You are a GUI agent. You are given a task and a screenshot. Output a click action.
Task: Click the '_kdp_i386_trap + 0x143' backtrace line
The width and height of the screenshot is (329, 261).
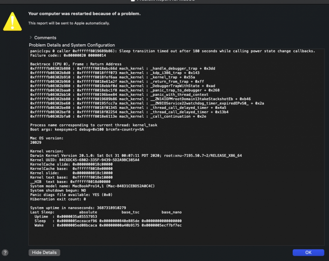[115, 73]
